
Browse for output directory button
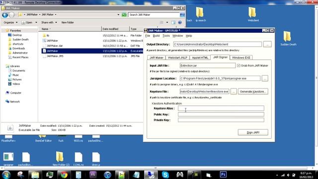click(x=267, y=44)
